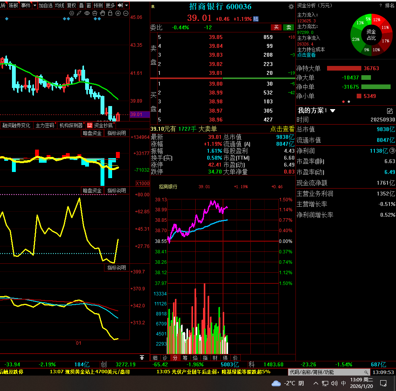The height and width of the screenshot is (391, 396).
Task: Expand the 我的方案1 dropdown arrow
Action: pyautogui.click(x=332, y=111)
